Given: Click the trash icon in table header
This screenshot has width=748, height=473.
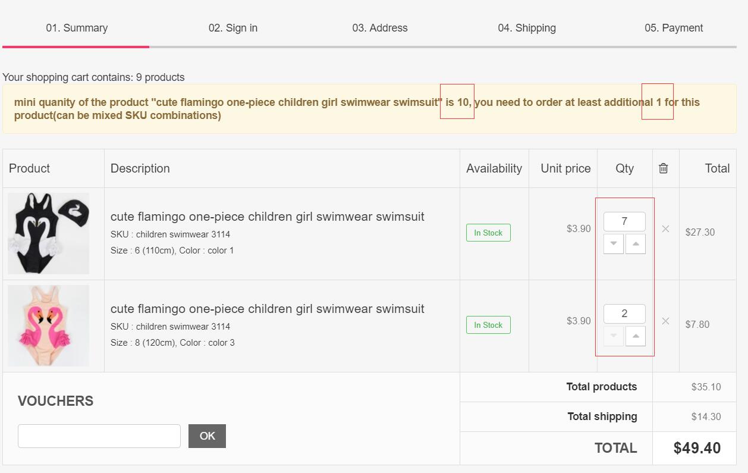Looking at the screenshot, I should [664, 168].
